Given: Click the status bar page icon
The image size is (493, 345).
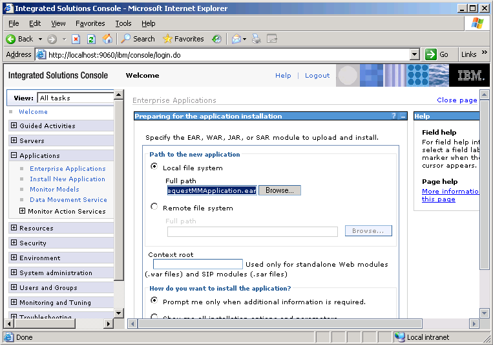Looking at the screenshot, I should point(9,337).
